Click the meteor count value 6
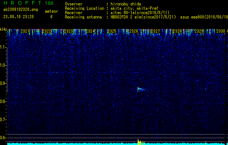Image resolution: width=228 pixels, height=145 pixels. tap(51, 17)
